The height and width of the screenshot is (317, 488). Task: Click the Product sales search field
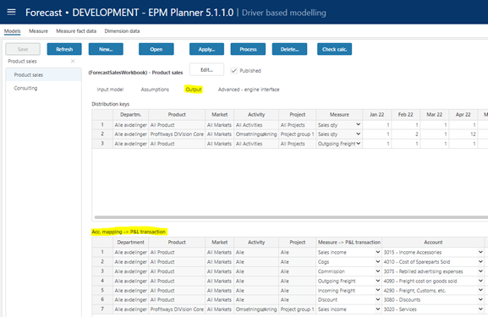37,61
